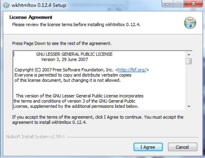The width and height of the screenshot is (205, 158).
Task: Click the license scrollbar thumb
Action: [189, 61]
